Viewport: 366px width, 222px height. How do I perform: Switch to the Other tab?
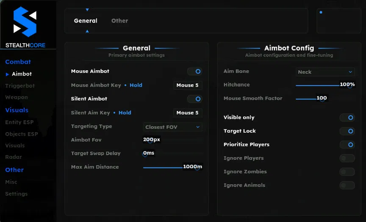coord(119,21)
